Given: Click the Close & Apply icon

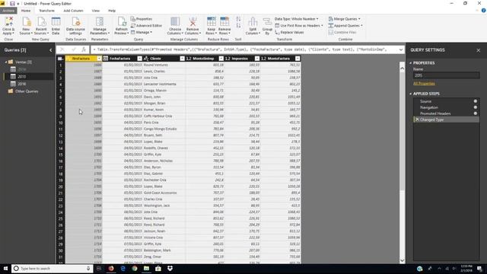Looking at the screenshot, I should pyautogui.click(x=8, y=22).
